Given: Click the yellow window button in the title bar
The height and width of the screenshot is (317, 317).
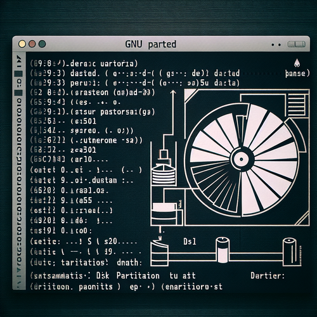Looking at the screenshot, I should [22, 44].
